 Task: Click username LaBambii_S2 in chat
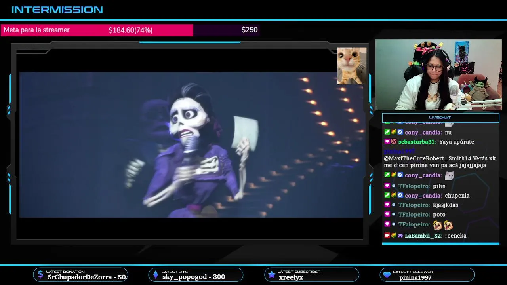(423, 236)
